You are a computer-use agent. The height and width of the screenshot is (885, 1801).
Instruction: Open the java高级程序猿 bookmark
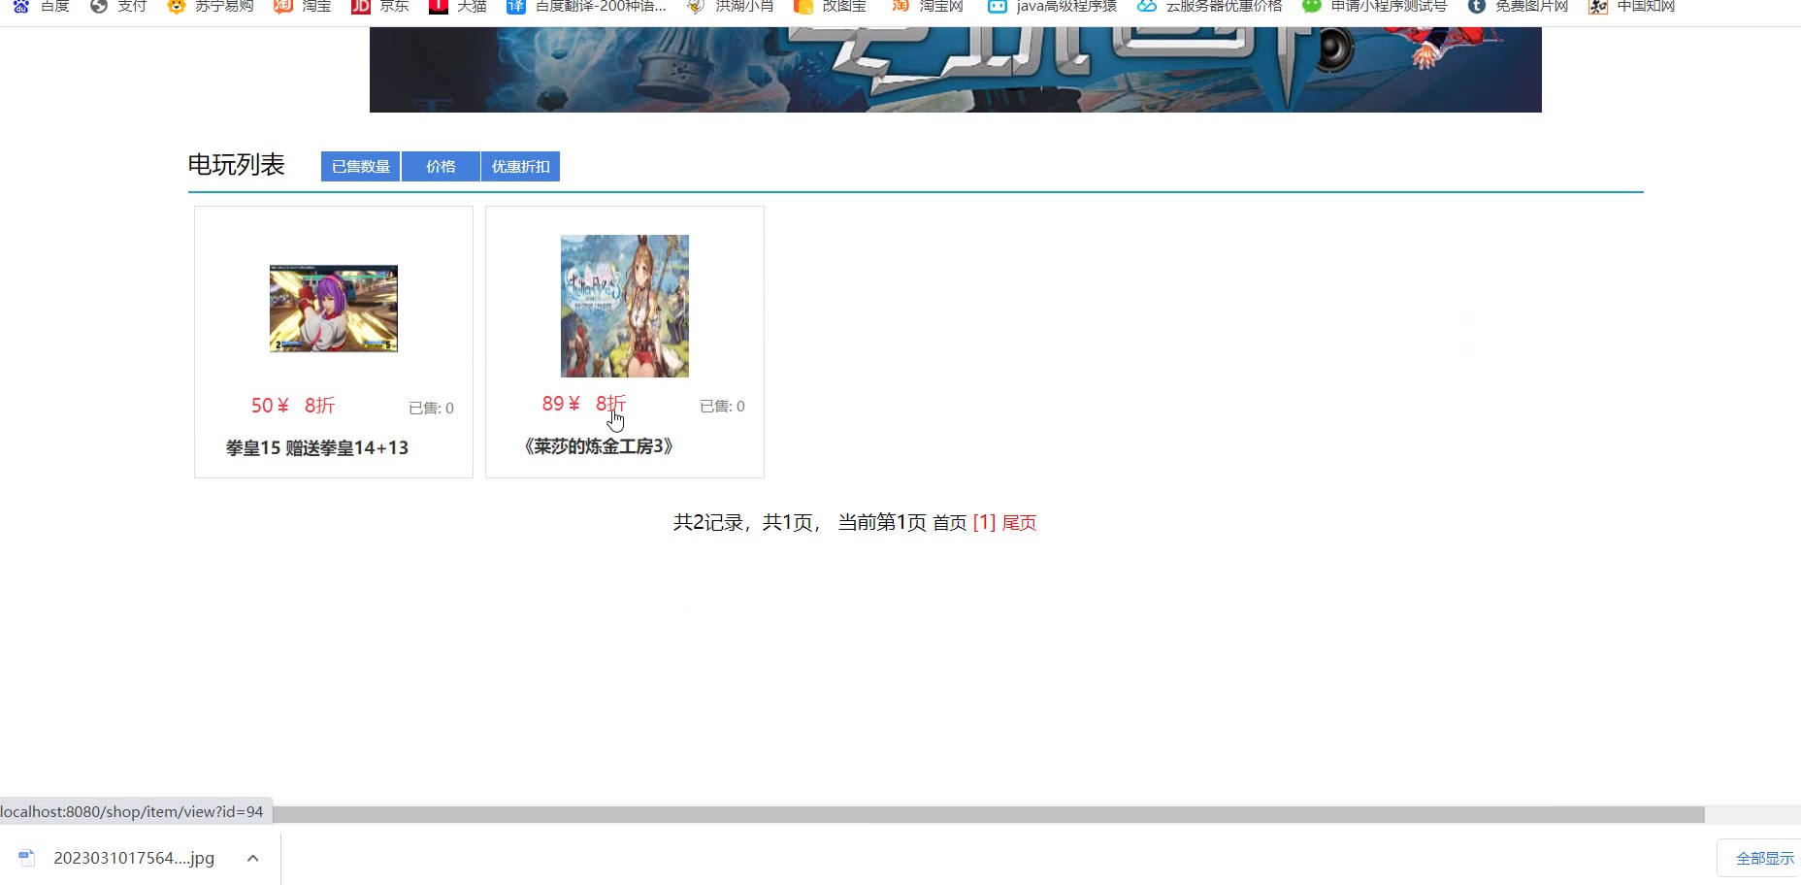(x=1052, y=6)
